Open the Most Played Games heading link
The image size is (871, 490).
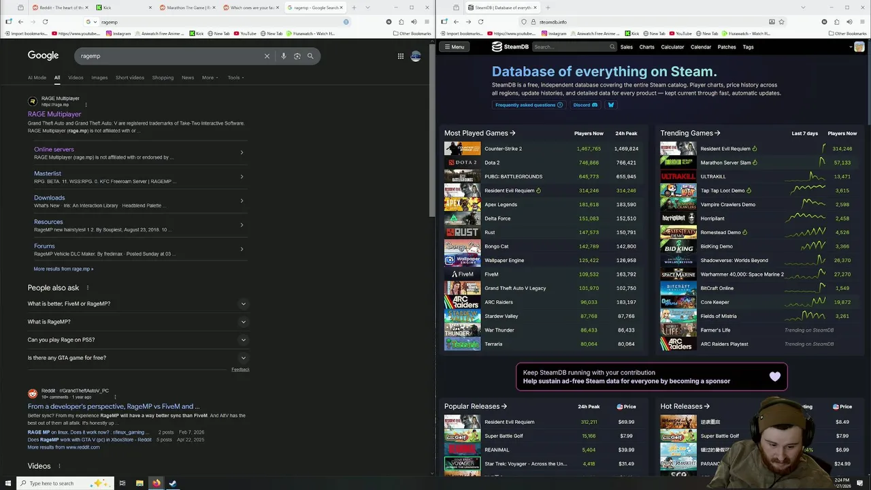point(480,133)
